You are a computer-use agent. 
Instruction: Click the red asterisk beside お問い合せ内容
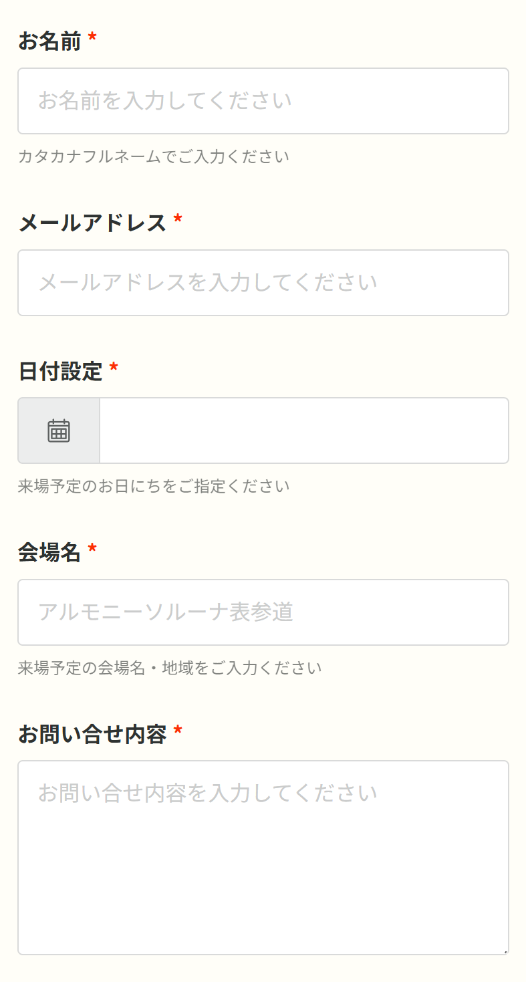(178, 731)
